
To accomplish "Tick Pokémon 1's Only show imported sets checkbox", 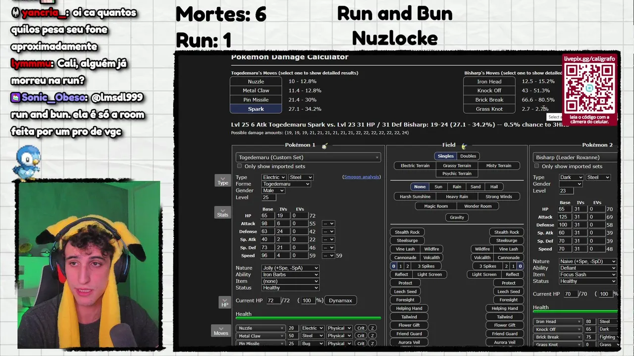I will (240, 166).
